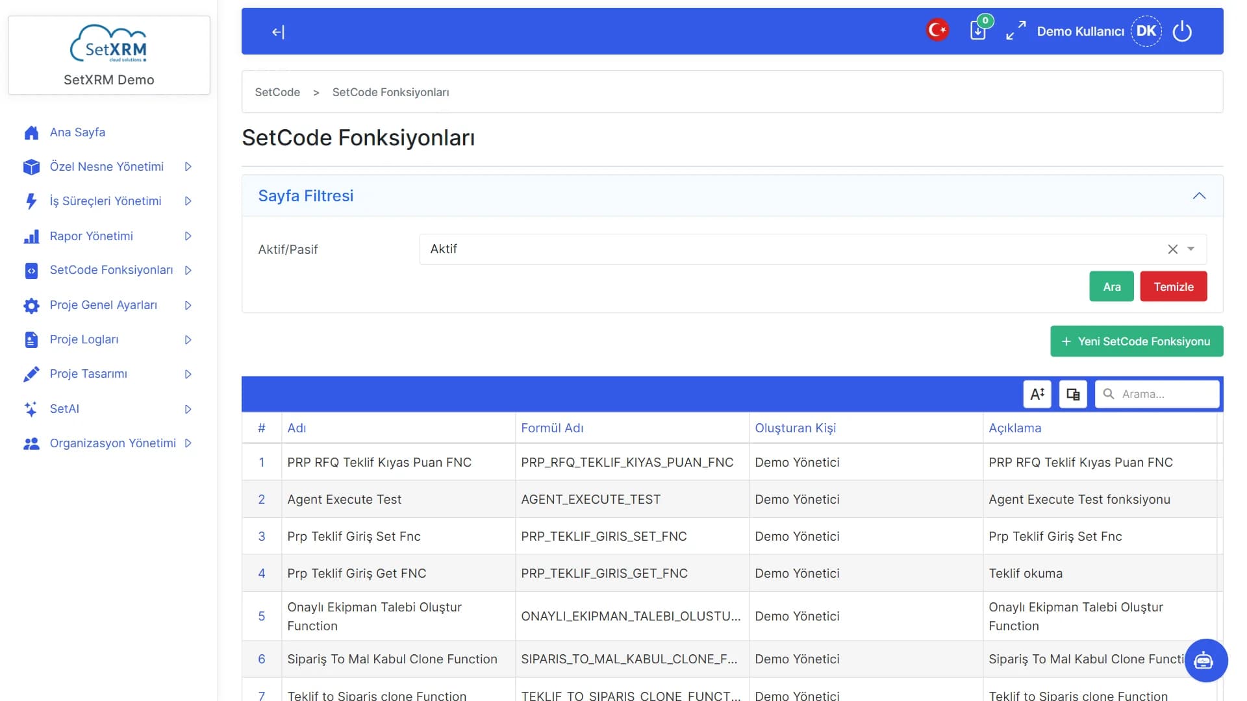1247x701 pixels.
Task: Click the Turkish flag language icon
Action: pos(937,30)
